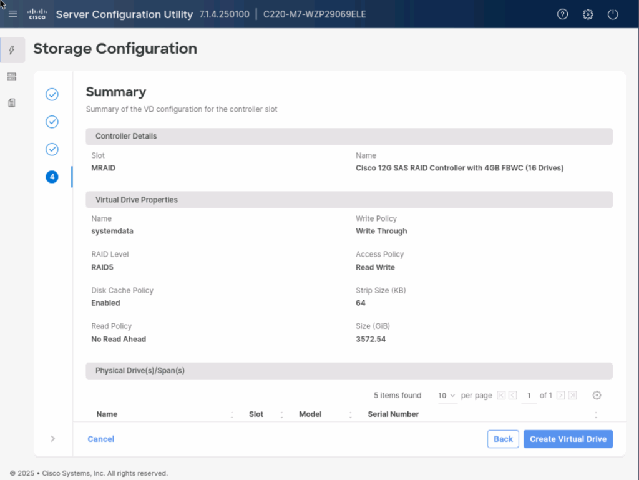Select the Read Write access value
Screen dimensions: 639x480
coord(375,267)
